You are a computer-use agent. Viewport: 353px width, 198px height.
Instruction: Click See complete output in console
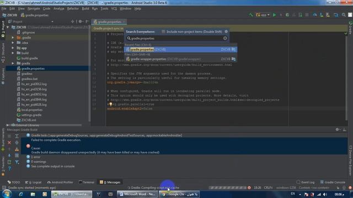tap(53, 166)
